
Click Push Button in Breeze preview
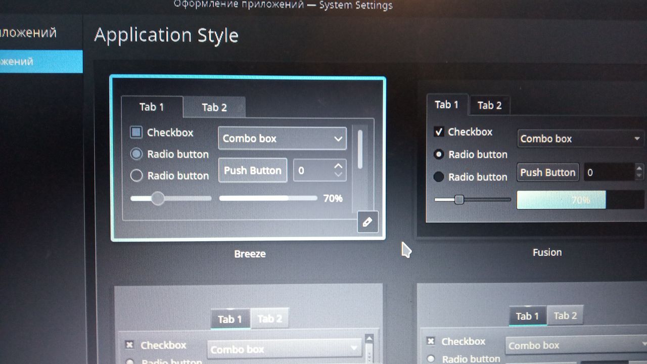(253, 170)
